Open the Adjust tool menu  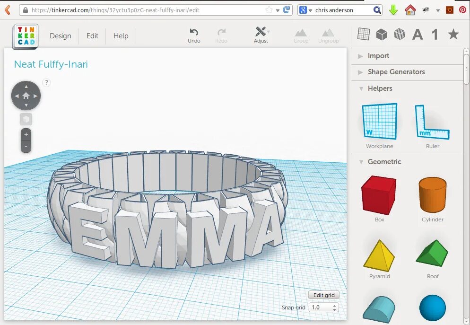pos(261,35)
